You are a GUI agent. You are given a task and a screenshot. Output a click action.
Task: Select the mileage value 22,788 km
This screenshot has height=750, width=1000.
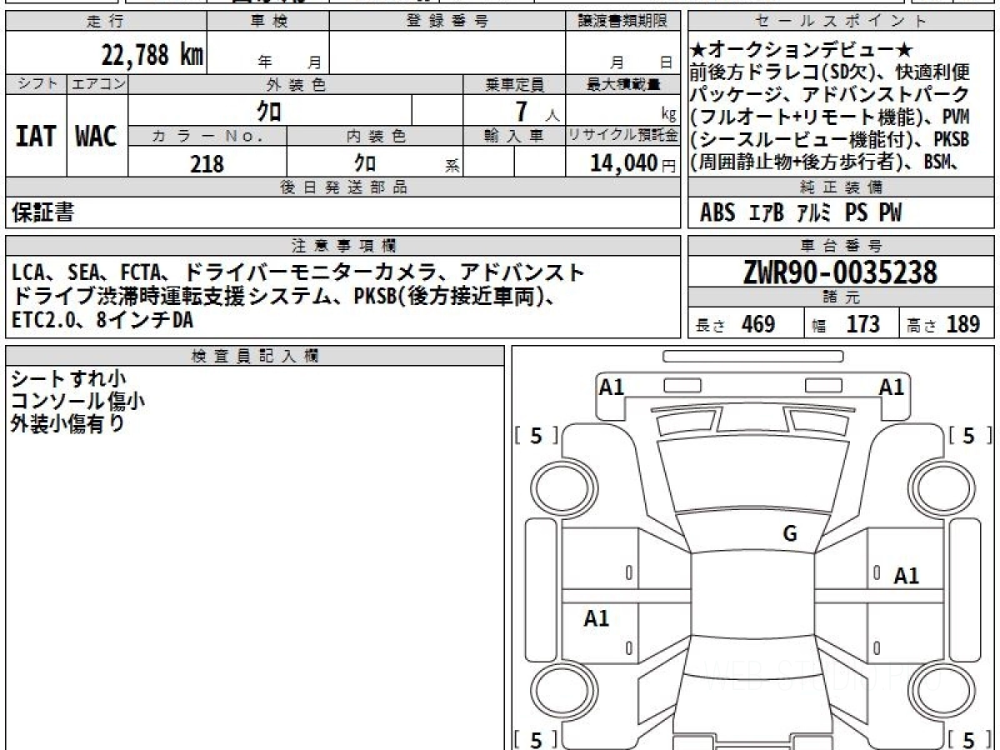(x=152, y=57)
